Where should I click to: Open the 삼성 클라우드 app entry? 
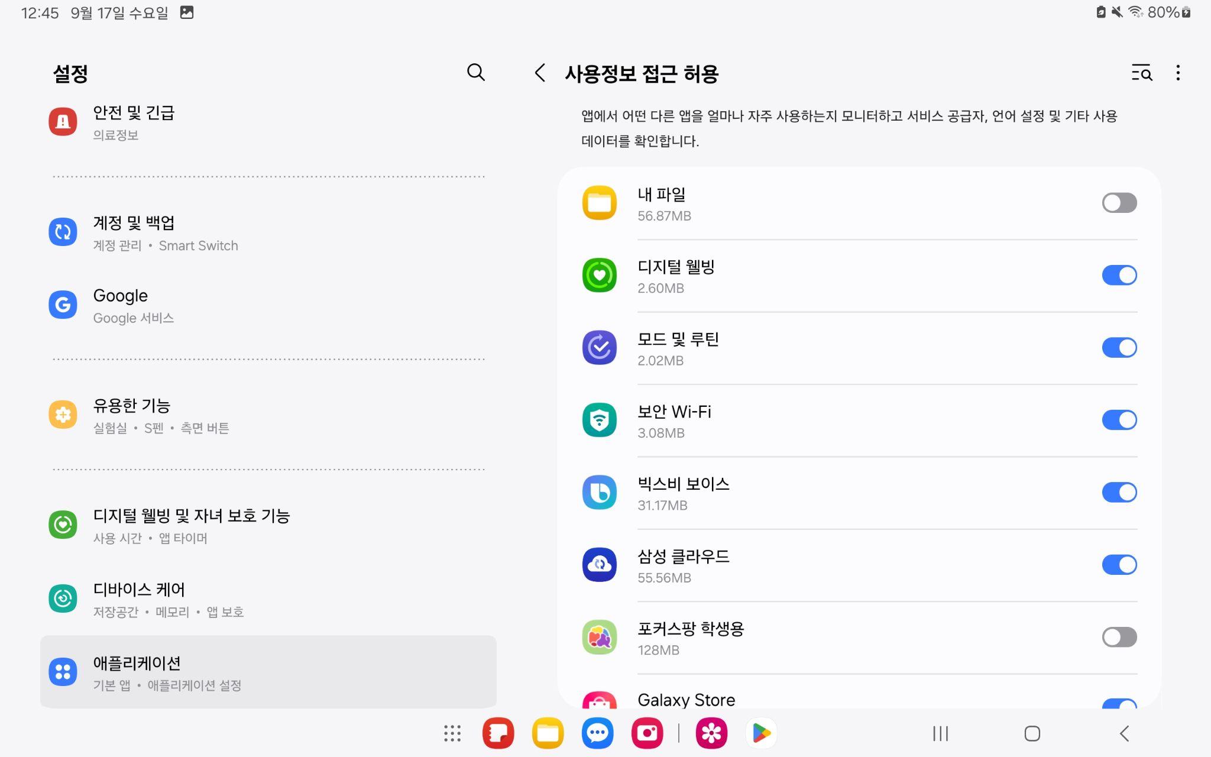(x=683, y=565)
